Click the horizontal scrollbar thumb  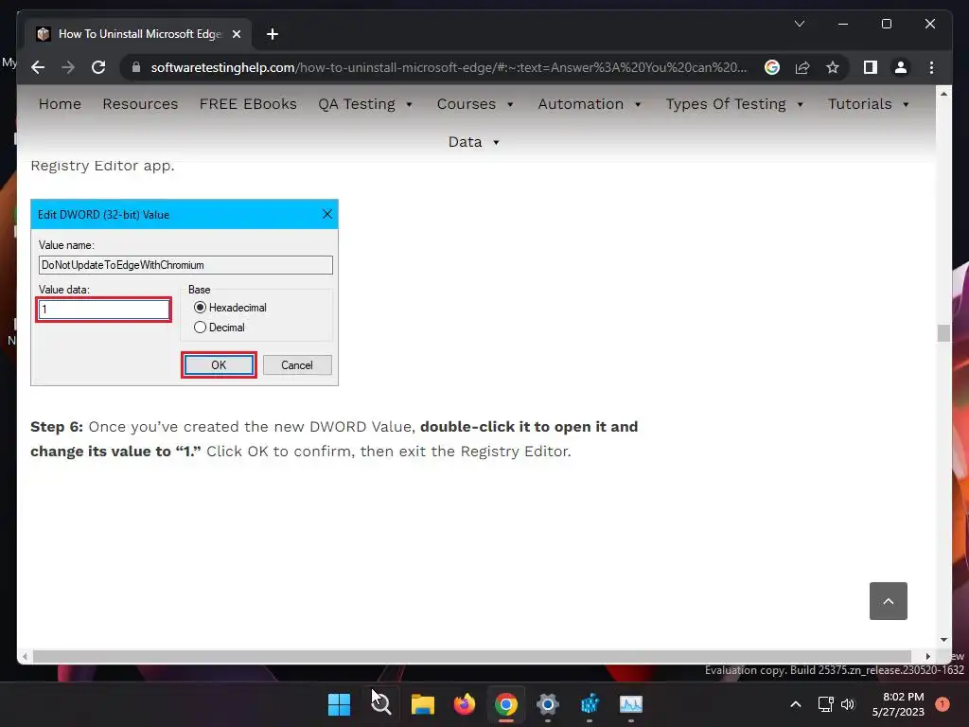(472, 657)
